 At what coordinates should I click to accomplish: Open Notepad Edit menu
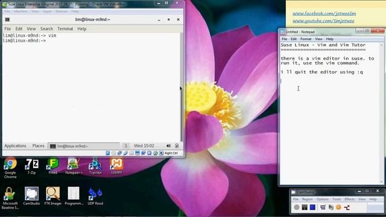[x=294, y=39]
